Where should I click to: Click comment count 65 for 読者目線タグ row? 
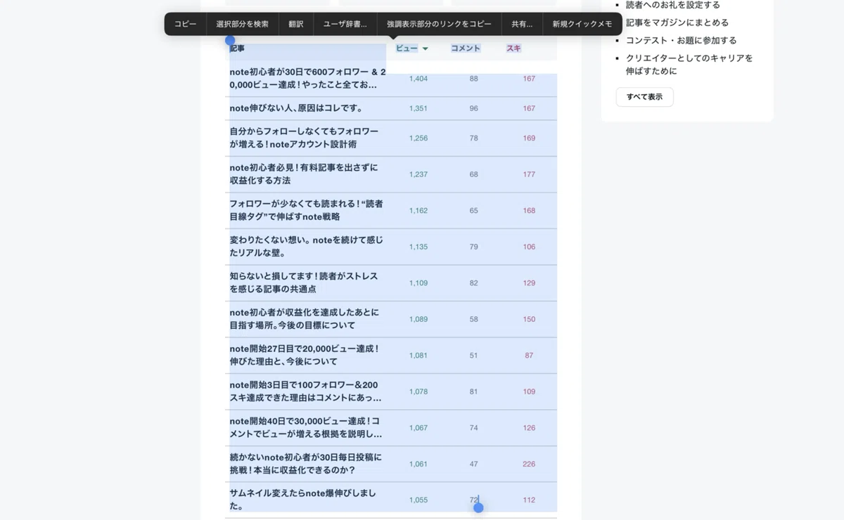click(473, 211)
